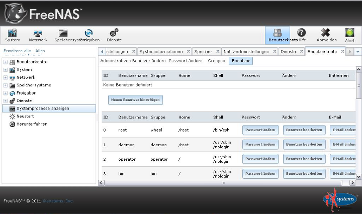
Task: Click Freigaben icon in the tree
Action: [12, 93]
